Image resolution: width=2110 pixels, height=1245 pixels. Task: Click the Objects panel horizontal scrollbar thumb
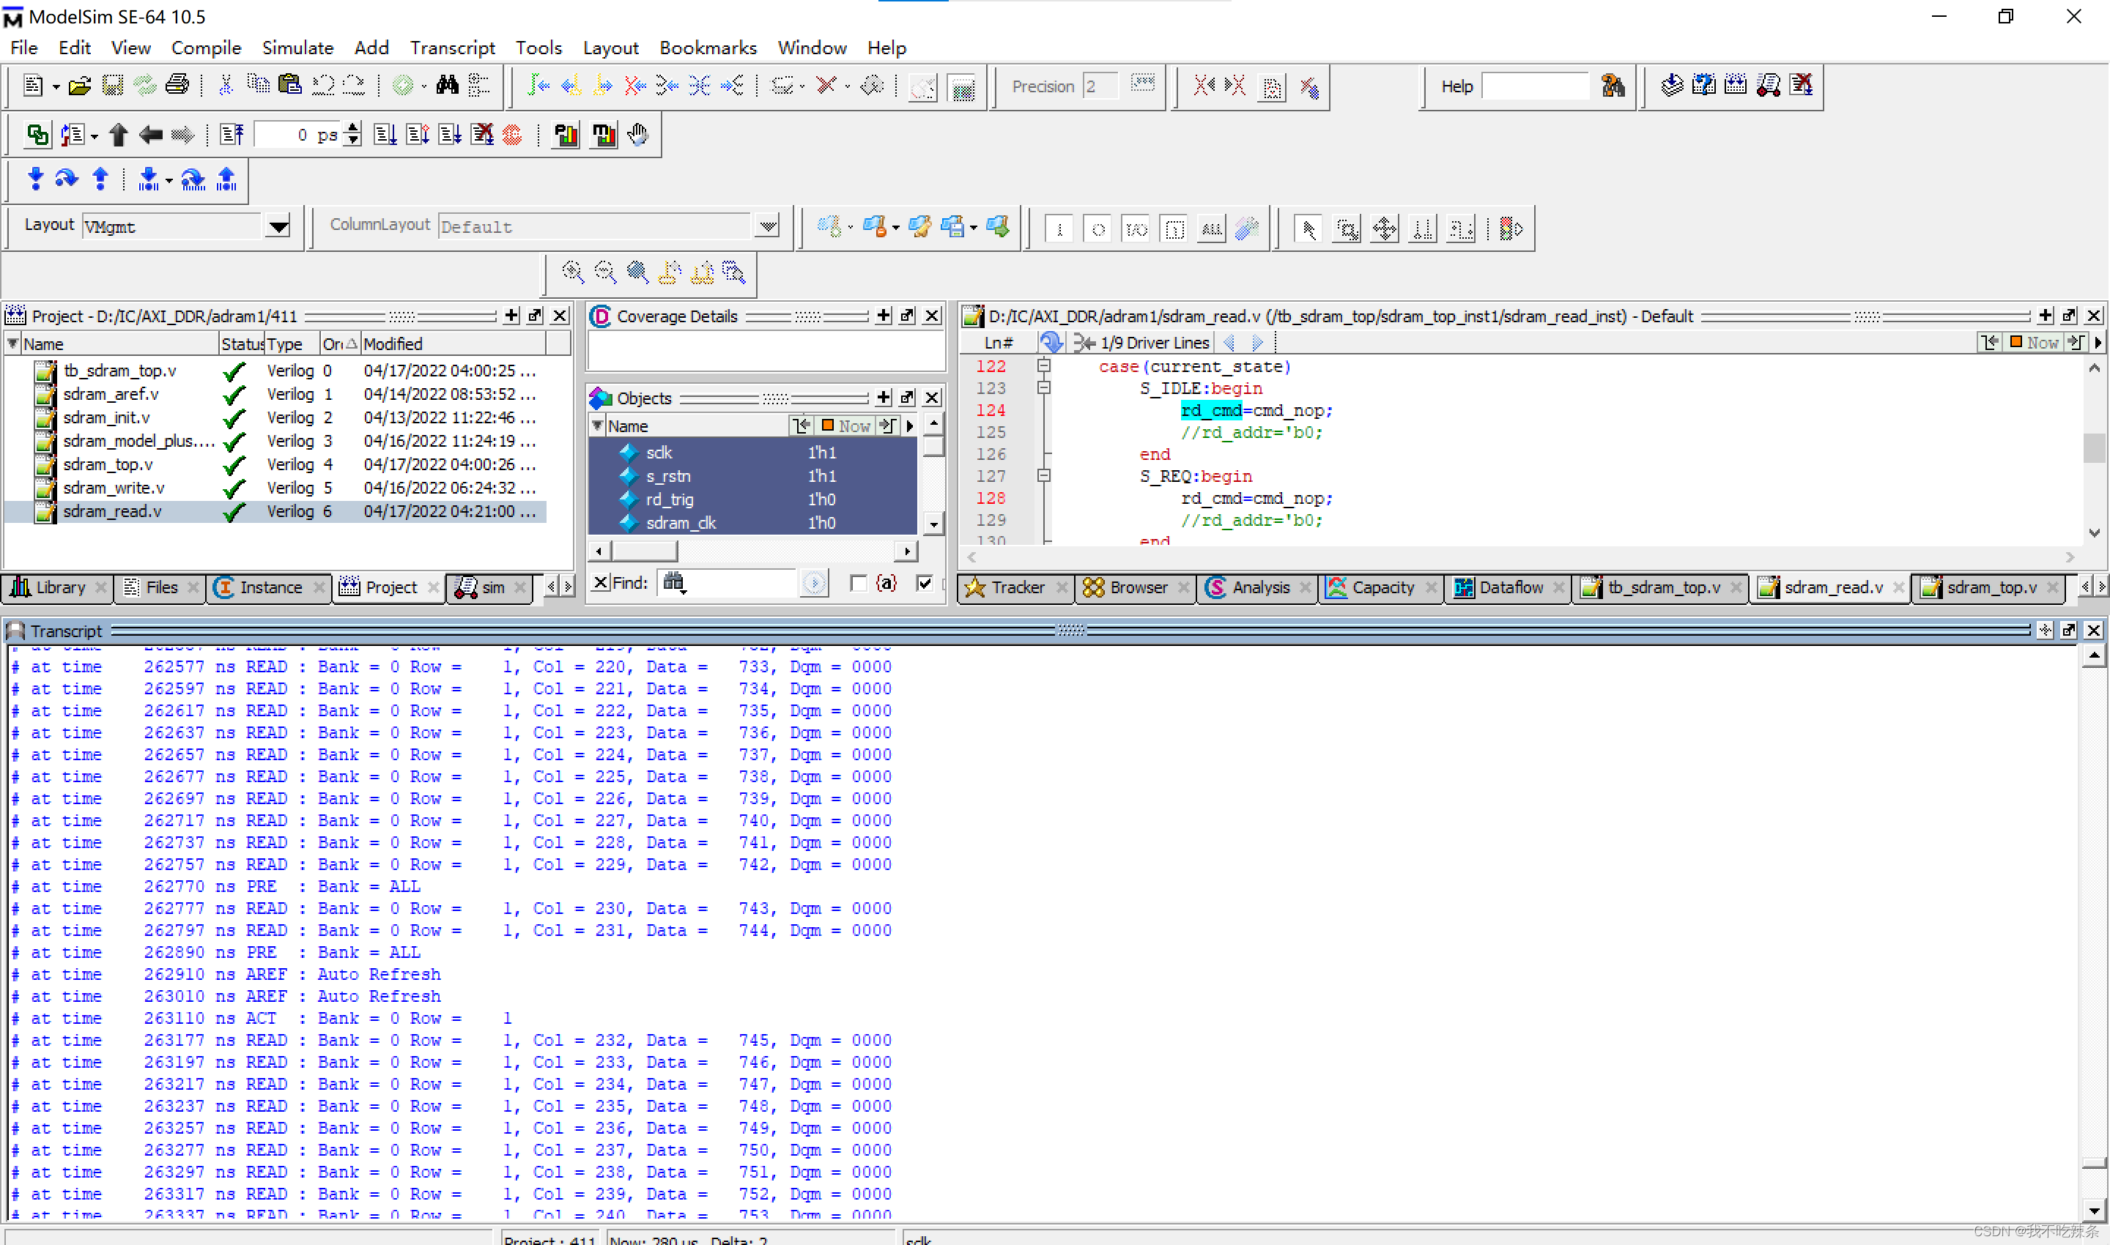pos(645,550)
